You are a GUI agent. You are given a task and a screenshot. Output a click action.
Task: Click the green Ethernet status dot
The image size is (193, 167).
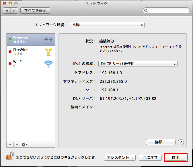pyautogui.click(x=10, y=40)
